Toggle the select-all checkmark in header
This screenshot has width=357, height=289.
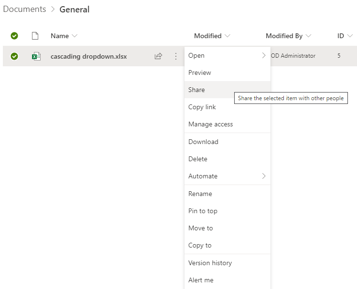pos(14,36)
